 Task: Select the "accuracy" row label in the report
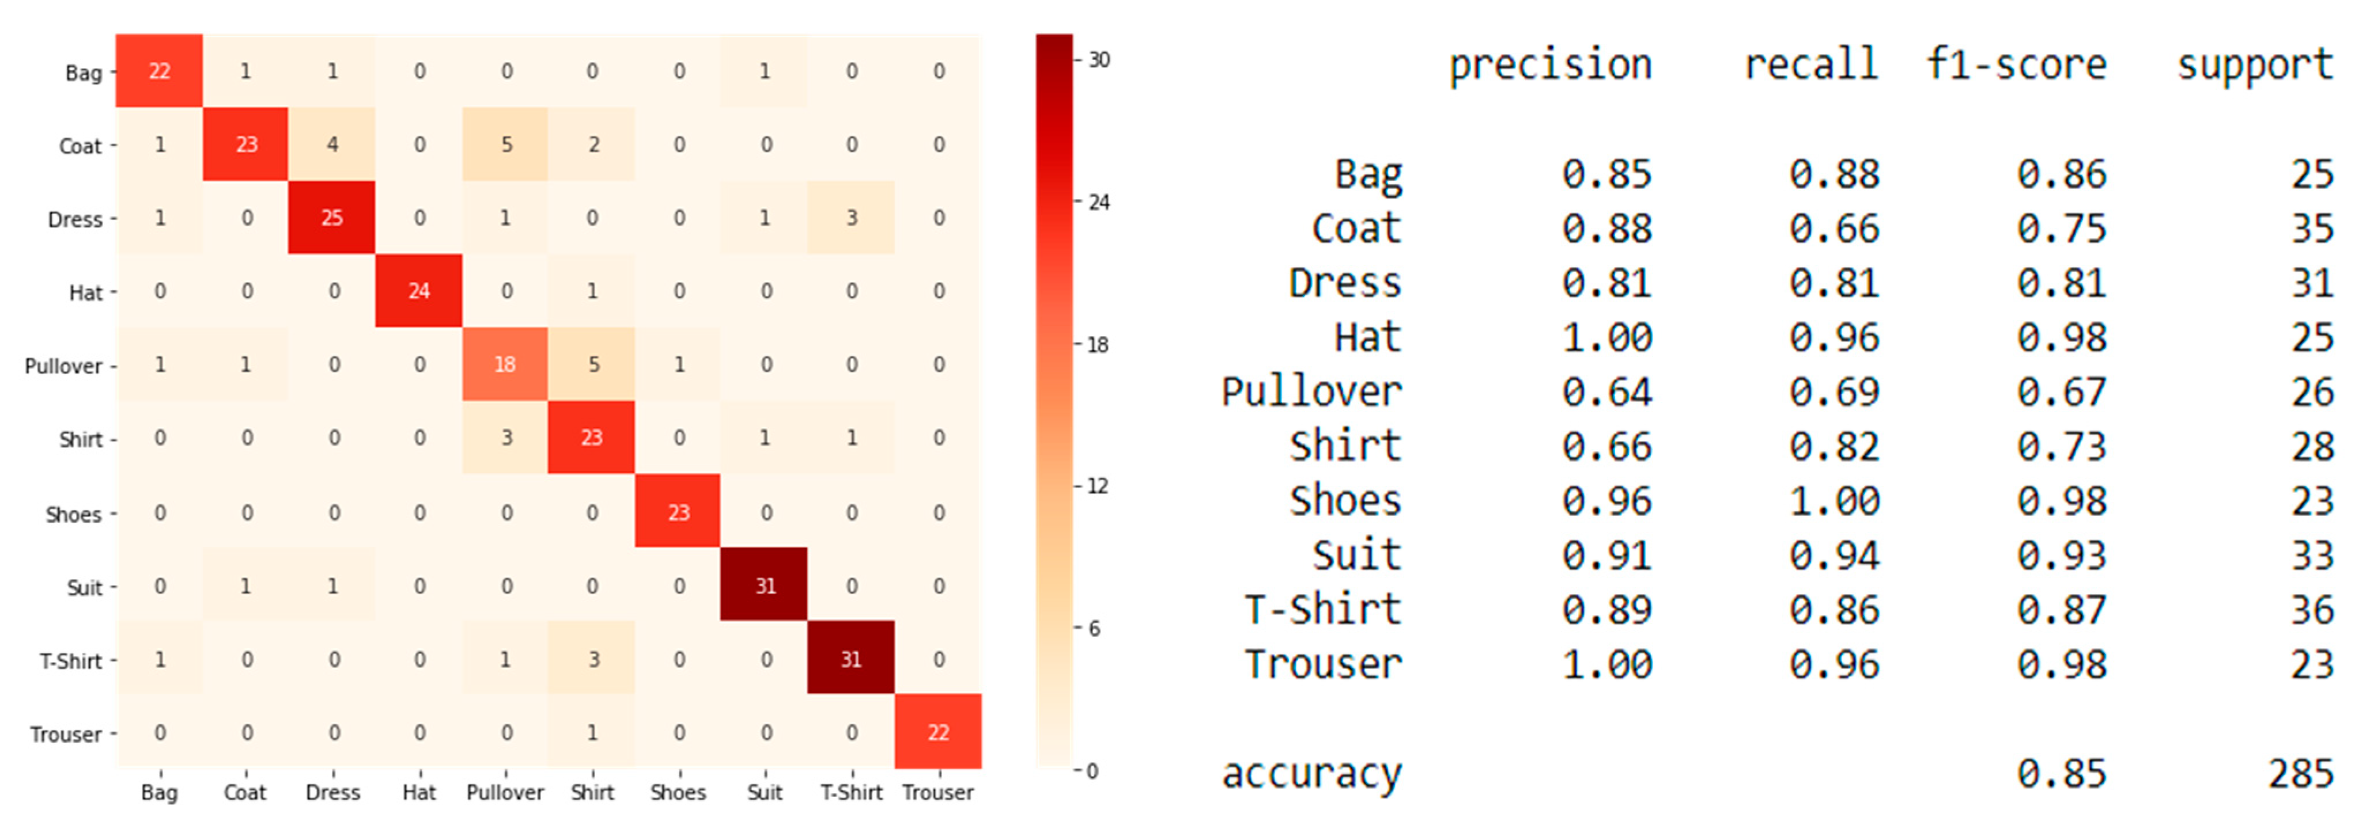click(1311, 774)
